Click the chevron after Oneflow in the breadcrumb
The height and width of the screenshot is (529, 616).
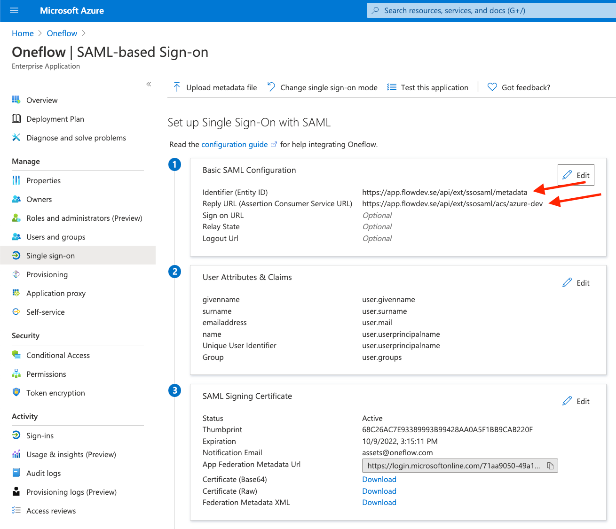tap(84, 33)
